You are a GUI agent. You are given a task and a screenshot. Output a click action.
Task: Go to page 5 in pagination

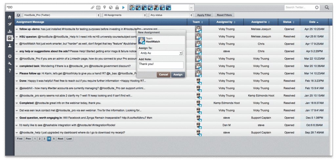click(54, 139)
